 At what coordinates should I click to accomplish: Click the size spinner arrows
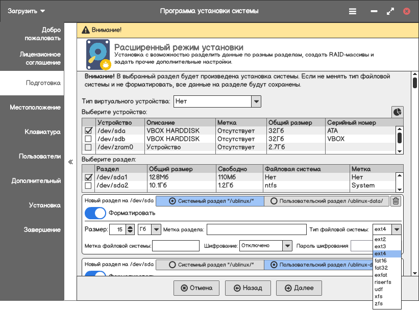[131, 229]
